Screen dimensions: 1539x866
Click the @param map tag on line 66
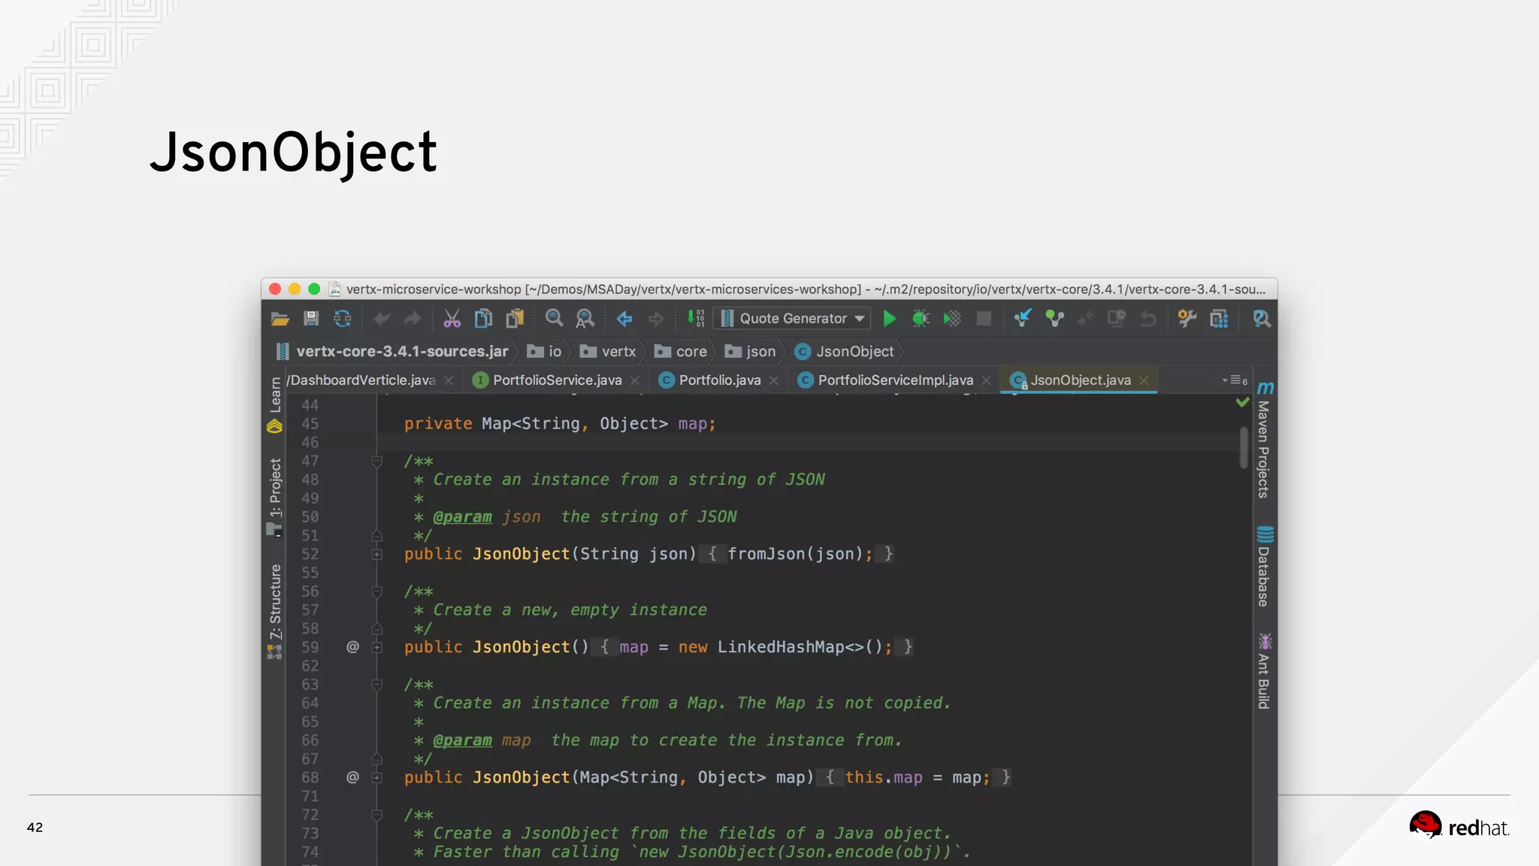462,740
